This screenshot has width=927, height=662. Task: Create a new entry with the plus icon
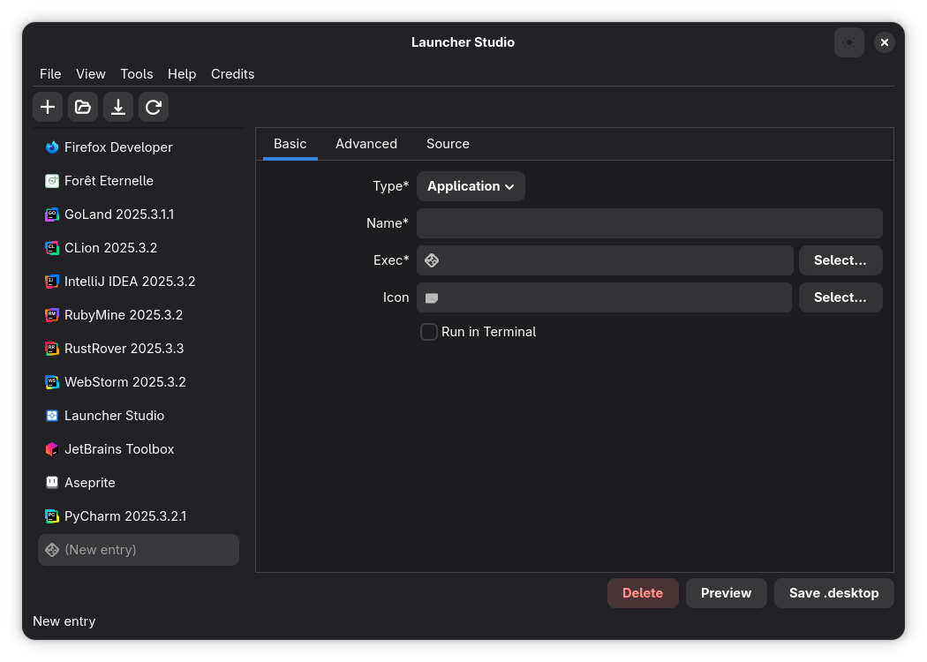(48, 107)
